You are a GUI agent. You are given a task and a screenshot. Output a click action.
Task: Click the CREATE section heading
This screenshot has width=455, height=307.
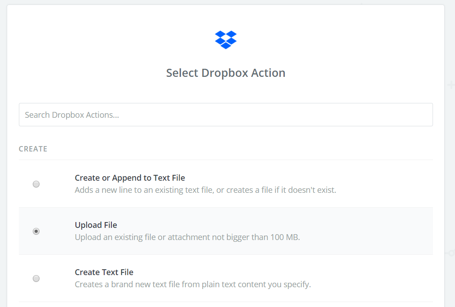pos(33,149)
